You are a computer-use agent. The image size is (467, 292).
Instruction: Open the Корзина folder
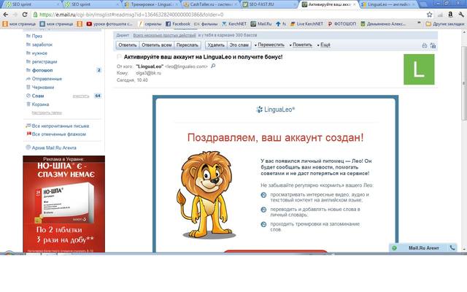point(40,104)
